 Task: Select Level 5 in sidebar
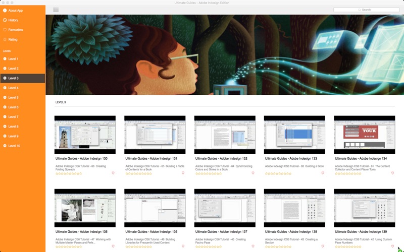(x=23, y=97)
